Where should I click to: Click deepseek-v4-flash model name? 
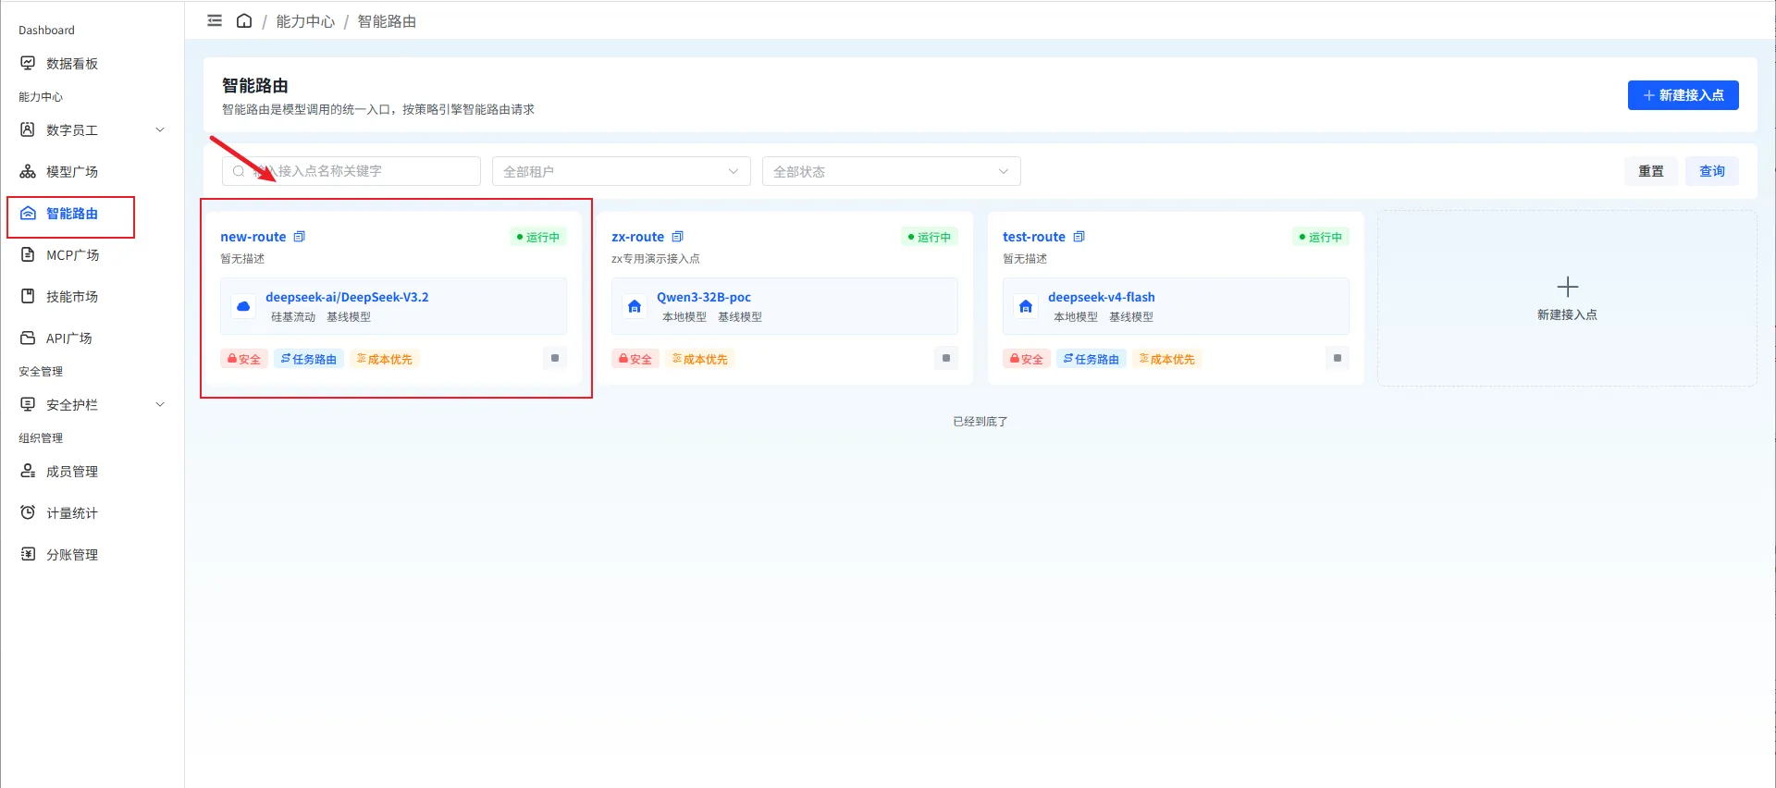1101,297
